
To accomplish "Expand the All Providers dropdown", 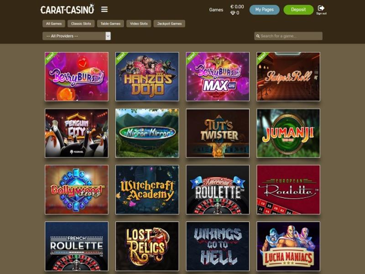I will (77, 36).
